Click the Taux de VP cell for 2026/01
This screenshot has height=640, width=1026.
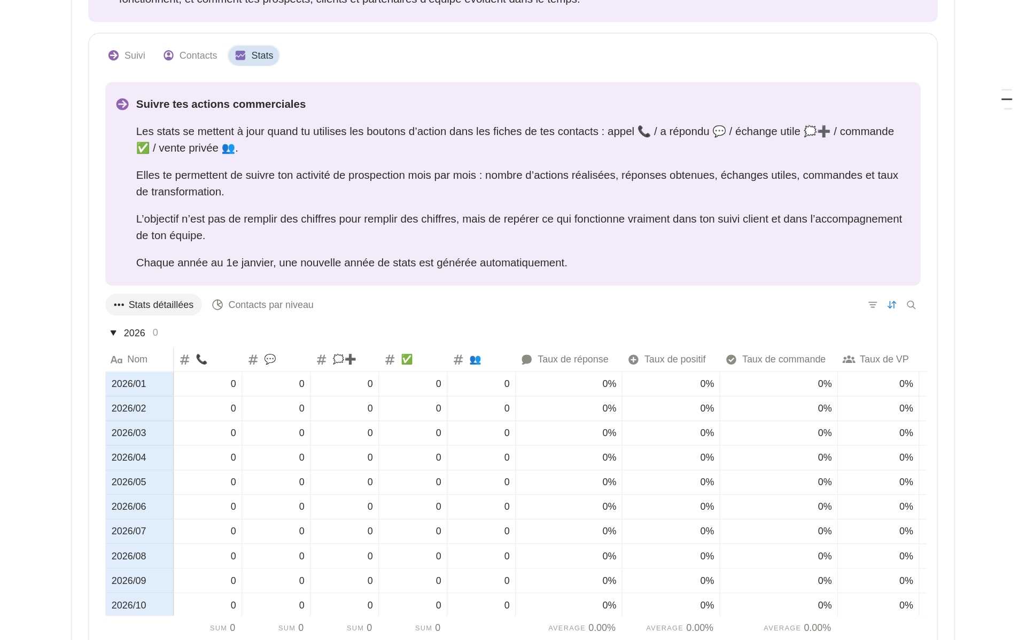click(x=878, y=384)
